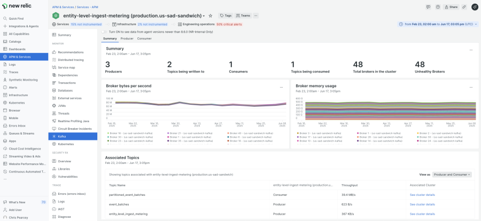481x221 pixels.
Task: Open Errors Inbox in left navigation
Action: pyautogui.click(x=18, y=125)
